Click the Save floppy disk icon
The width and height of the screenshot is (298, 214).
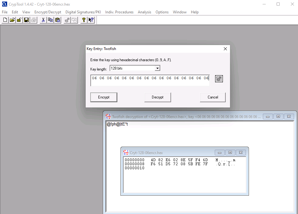26,20
